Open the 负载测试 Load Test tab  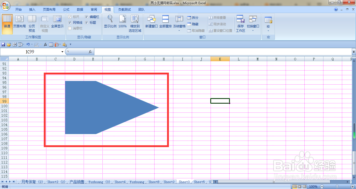pyautogui.click(x=125, y=10)
